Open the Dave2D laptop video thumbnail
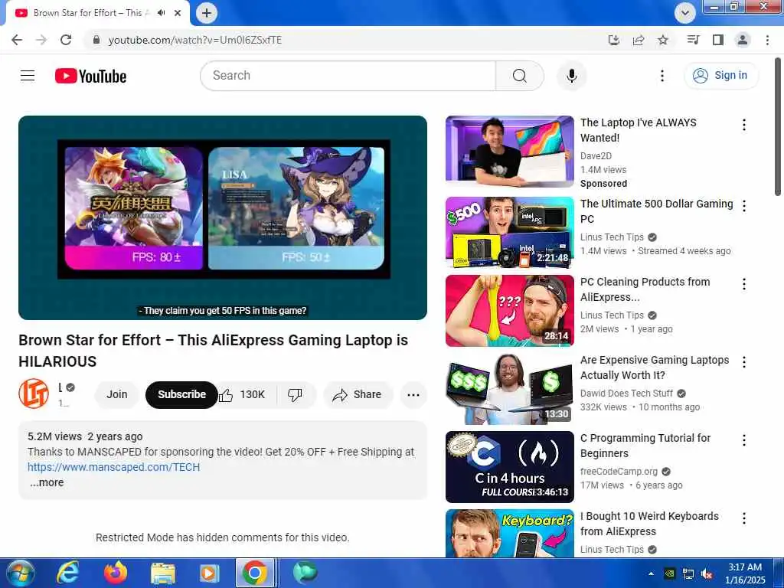The height and width of the screenshot is (588, 784). (x=509, y=152)
